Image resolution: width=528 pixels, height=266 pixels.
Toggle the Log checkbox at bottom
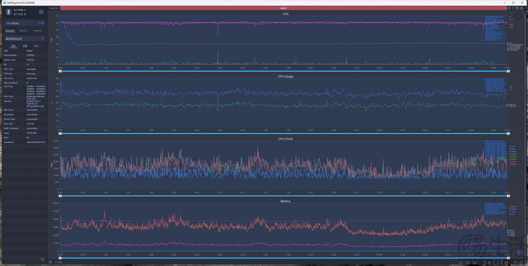pos(56,262)
